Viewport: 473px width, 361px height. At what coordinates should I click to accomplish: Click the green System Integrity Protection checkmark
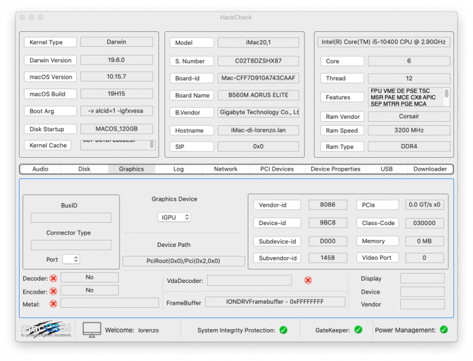283,330
